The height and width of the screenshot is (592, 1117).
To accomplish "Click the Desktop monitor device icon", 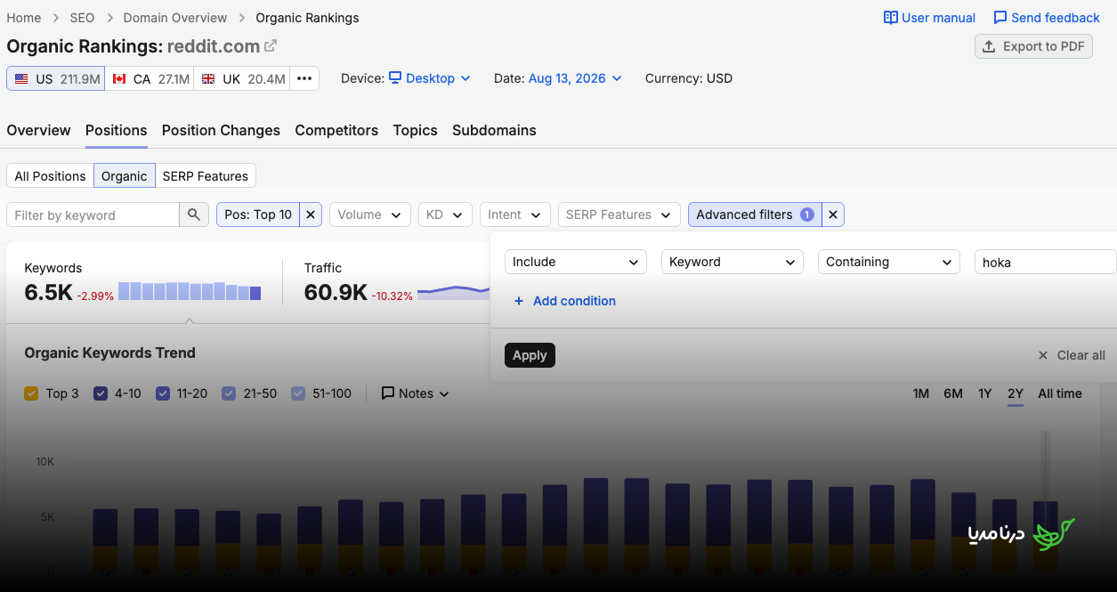I will [x=395, y=78].
